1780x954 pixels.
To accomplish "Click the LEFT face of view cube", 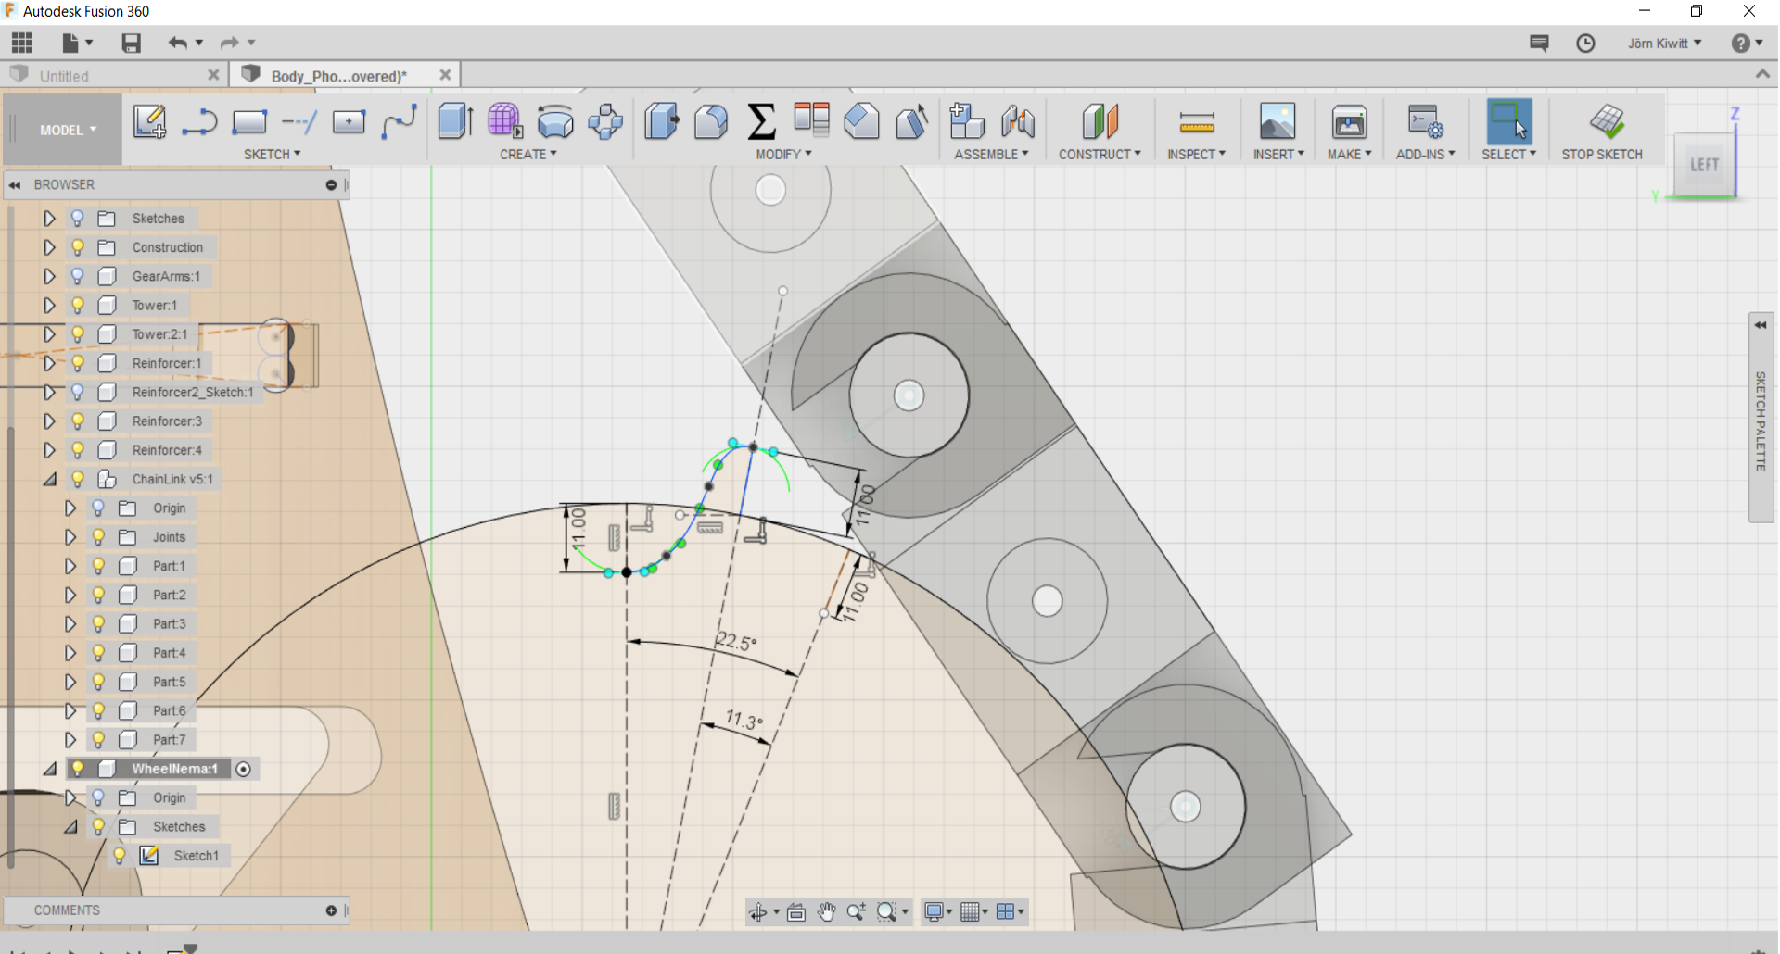I will tap(1704, 166).
